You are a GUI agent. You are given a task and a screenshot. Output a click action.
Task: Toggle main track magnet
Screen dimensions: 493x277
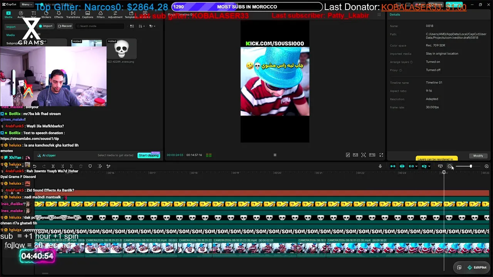pyautogui.click(x=393, y=166)
